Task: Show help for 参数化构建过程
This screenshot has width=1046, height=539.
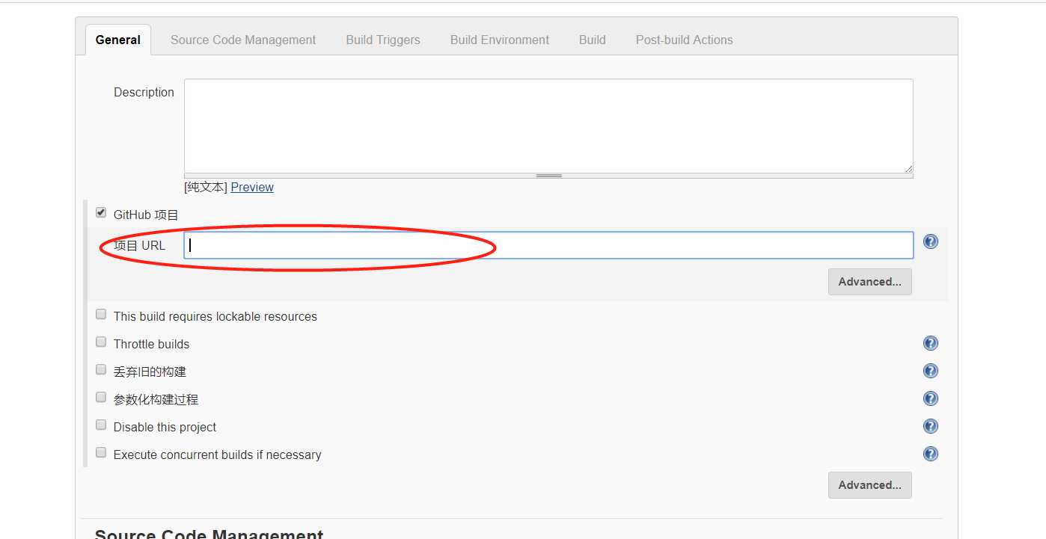Action: point(930,398)
